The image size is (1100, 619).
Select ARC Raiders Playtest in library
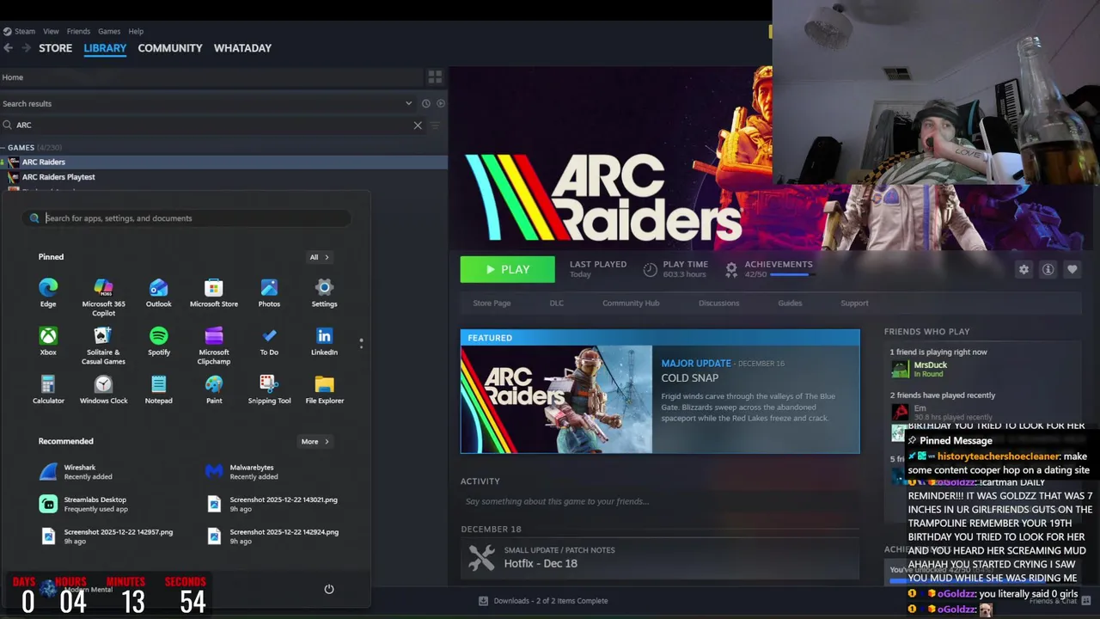[58, 177]
